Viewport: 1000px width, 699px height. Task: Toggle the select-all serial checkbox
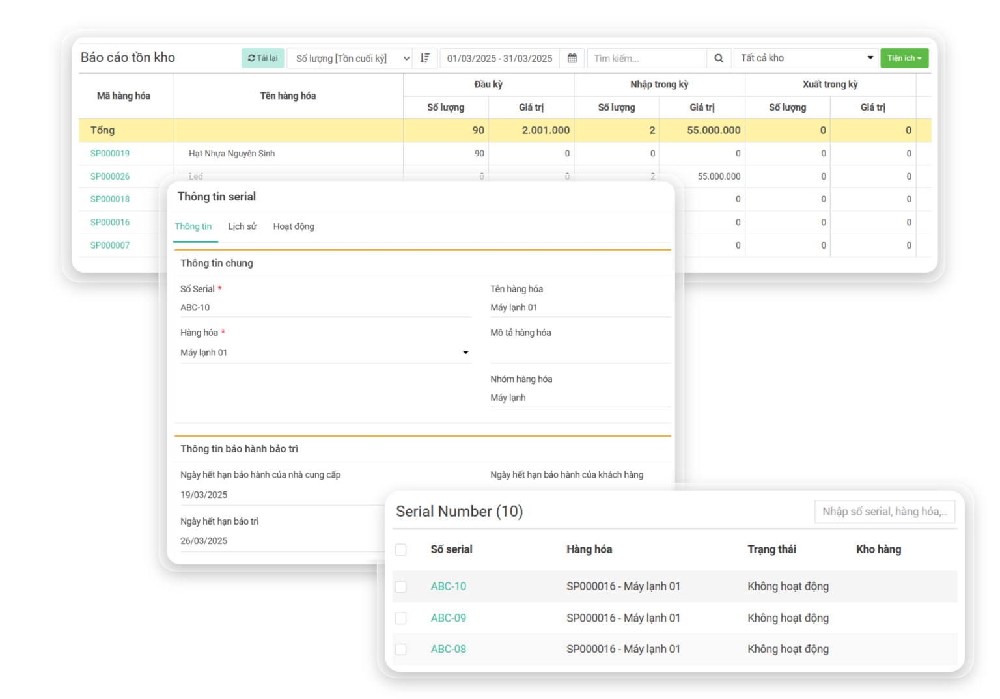point(401,549)
